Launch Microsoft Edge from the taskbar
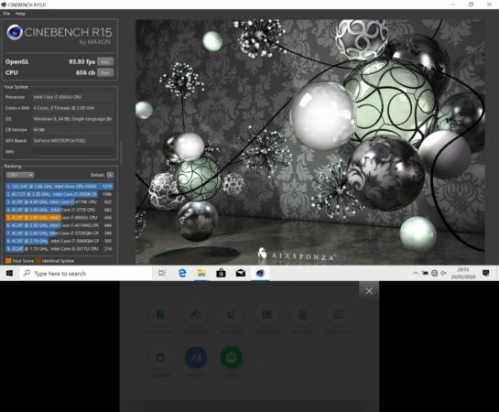Image resolution: width=499 pixels, height=412 pixels. [182, 273]
